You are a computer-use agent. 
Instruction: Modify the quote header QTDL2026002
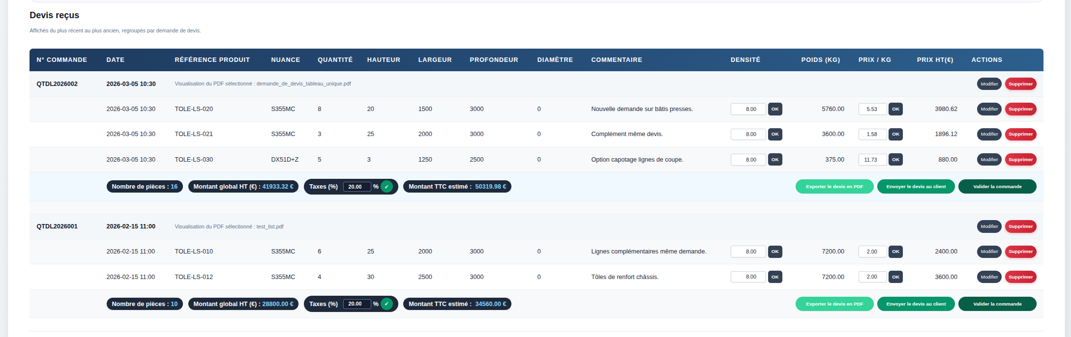pyautogui.click(x=989, y=84)
